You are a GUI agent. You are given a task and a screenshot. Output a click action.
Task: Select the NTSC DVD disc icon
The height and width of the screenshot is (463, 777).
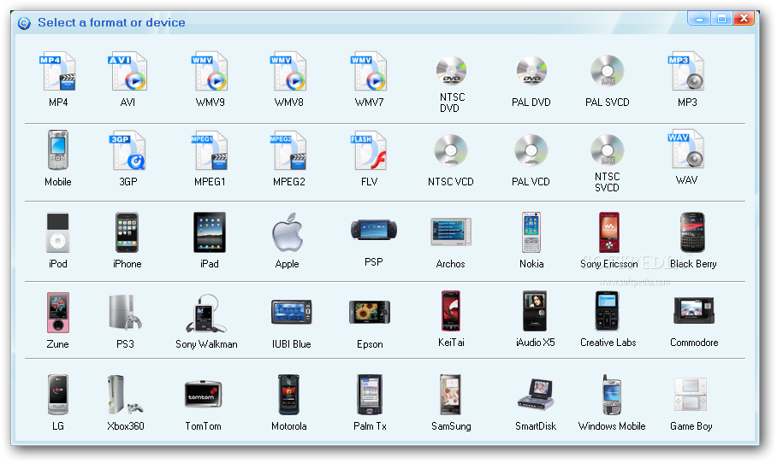coord(451,71)
